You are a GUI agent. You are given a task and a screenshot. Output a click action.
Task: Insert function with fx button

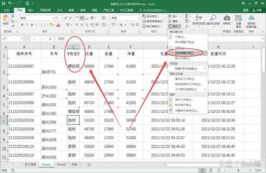(x=50, y=39)
